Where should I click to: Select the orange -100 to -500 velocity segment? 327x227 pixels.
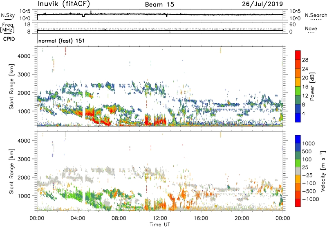click(298, 187)
